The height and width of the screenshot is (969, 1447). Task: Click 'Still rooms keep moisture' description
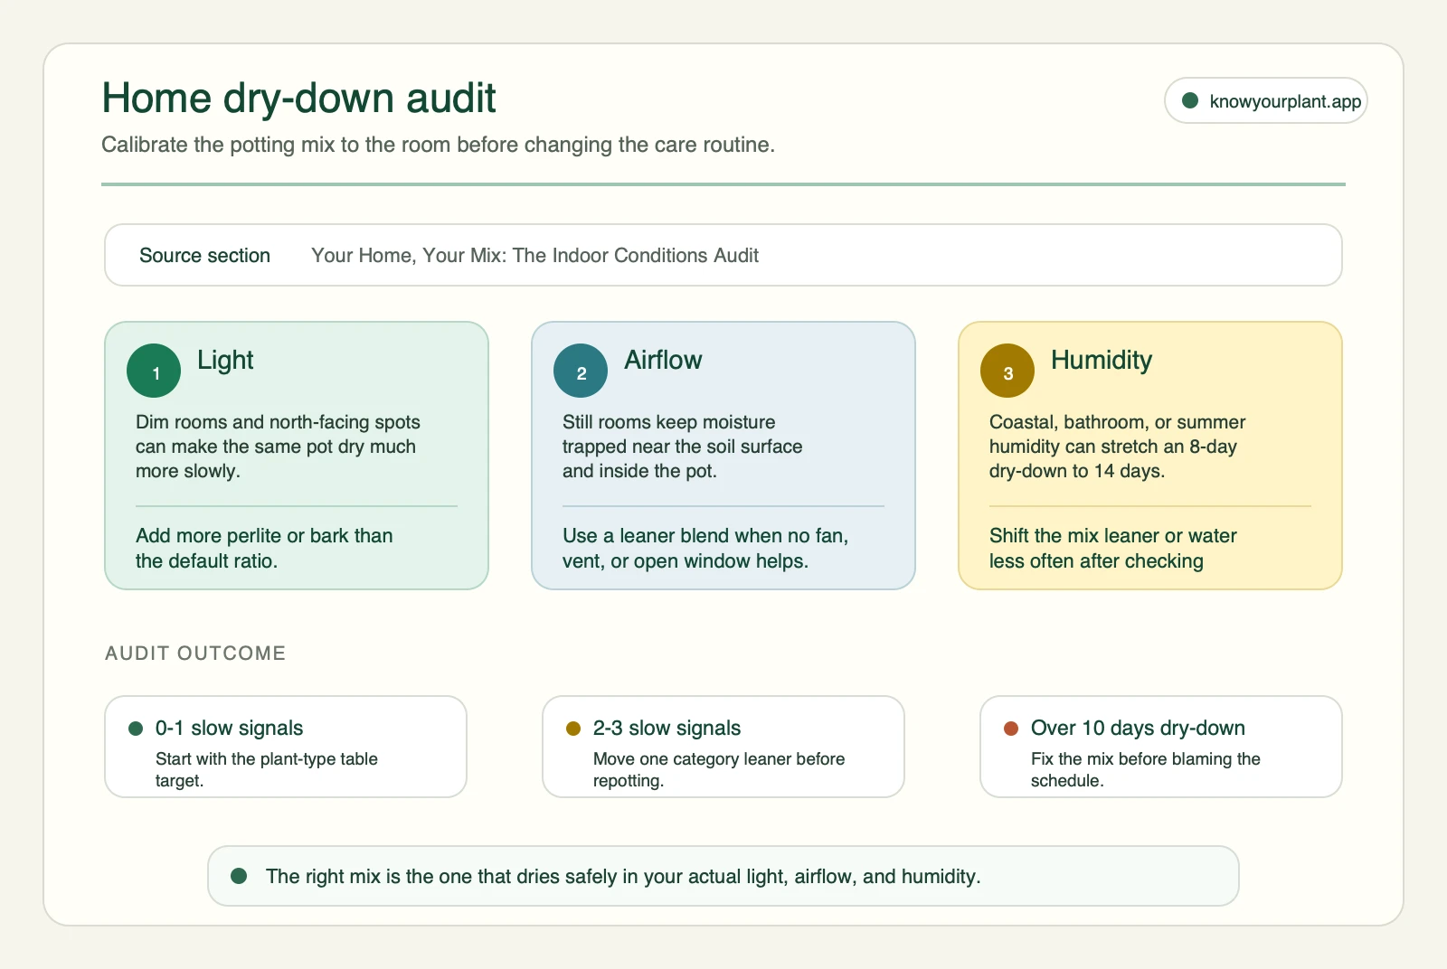(682, 447)
